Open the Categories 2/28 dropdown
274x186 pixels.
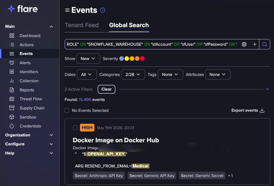[x=133, y=74]
